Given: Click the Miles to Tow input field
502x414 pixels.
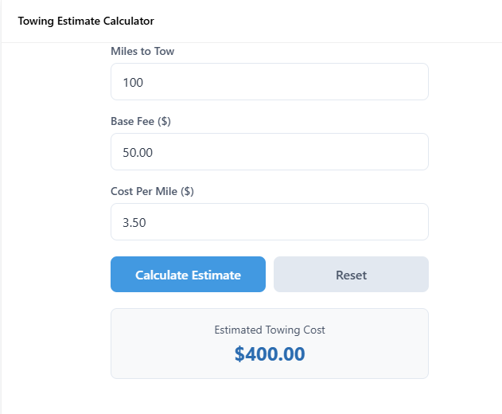Looking at the screenshot, I should click(x=269, y=82).
